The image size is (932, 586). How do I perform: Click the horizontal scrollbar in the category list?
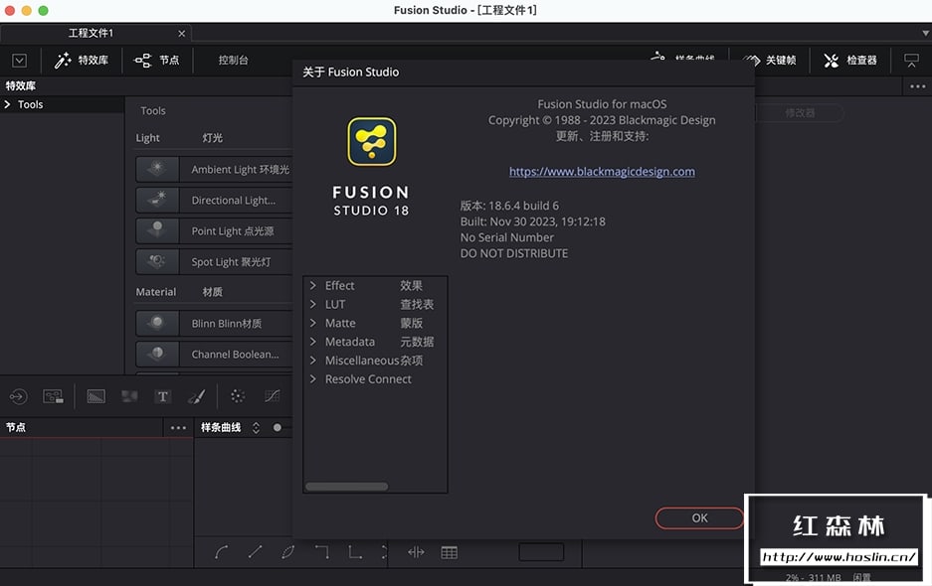[x=346, y=487]
